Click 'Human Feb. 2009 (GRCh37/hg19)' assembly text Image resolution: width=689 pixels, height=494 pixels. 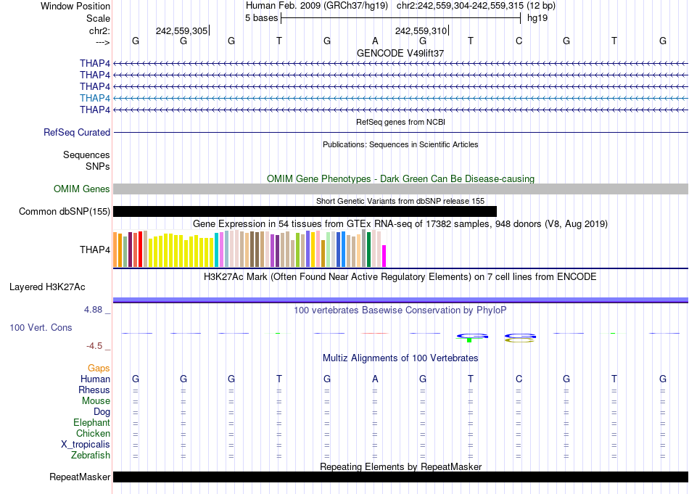(x=317, y=6)
